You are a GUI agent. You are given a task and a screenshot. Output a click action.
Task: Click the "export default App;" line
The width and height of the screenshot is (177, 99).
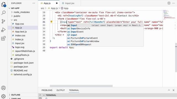pos(62,48)
